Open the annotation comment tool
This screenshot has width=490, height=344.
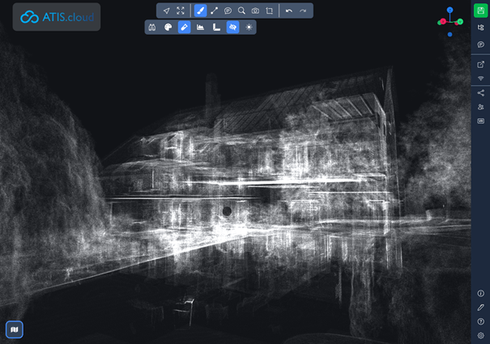point(228,11)
